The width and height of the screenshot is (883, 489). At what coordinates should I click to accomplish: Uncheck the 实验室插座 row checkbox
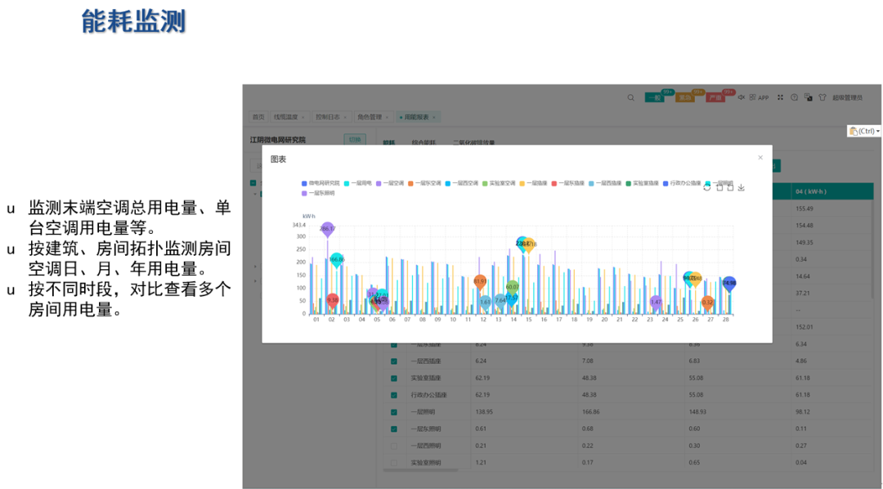(394, 379)
